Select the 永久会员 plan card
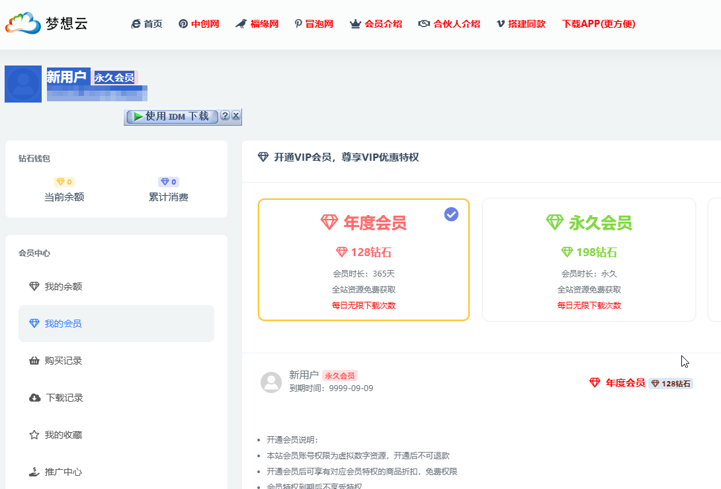The width and height of the screenshot is (721, 489). (x=589, y=259)
